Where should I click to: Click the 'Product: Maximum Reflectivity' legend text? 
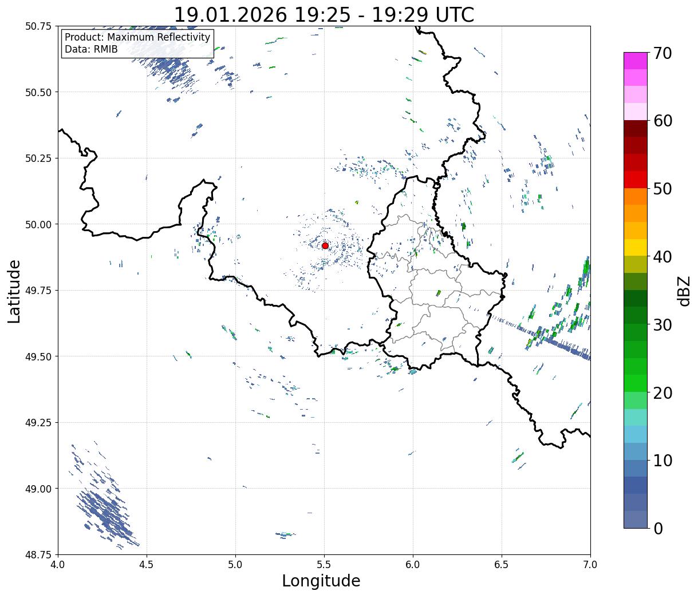coord(137,37)
